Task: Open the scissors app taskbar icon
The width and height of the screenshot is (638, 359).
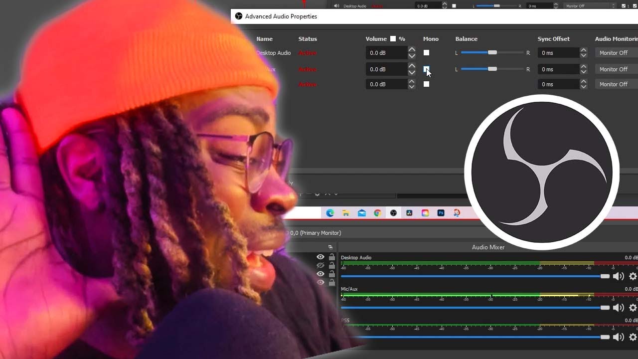Action: (x=457, y=213)
